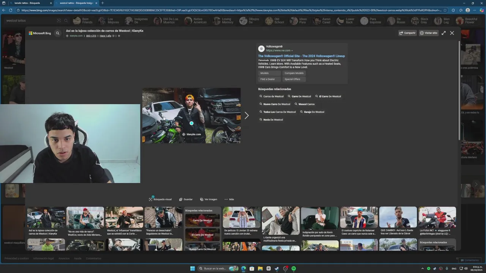Select the Best Friends filter chip
The image size is (486, 273).
pos(83,21)
